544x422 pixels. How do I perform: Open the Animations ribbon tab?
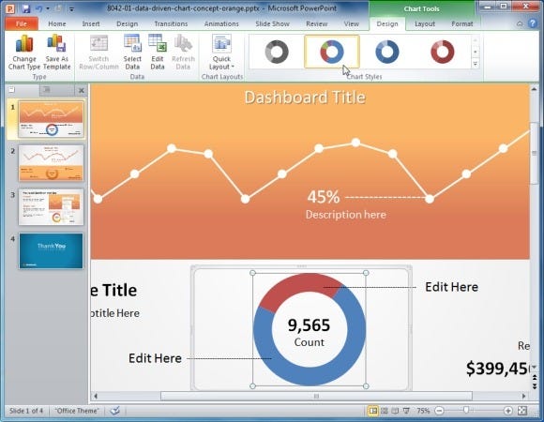click(x=221, y=23)
